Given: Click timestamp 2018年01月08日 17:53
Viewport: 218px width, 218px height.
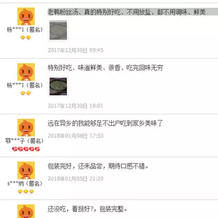Looking at the screenshot, I should (x=76, y=136).
